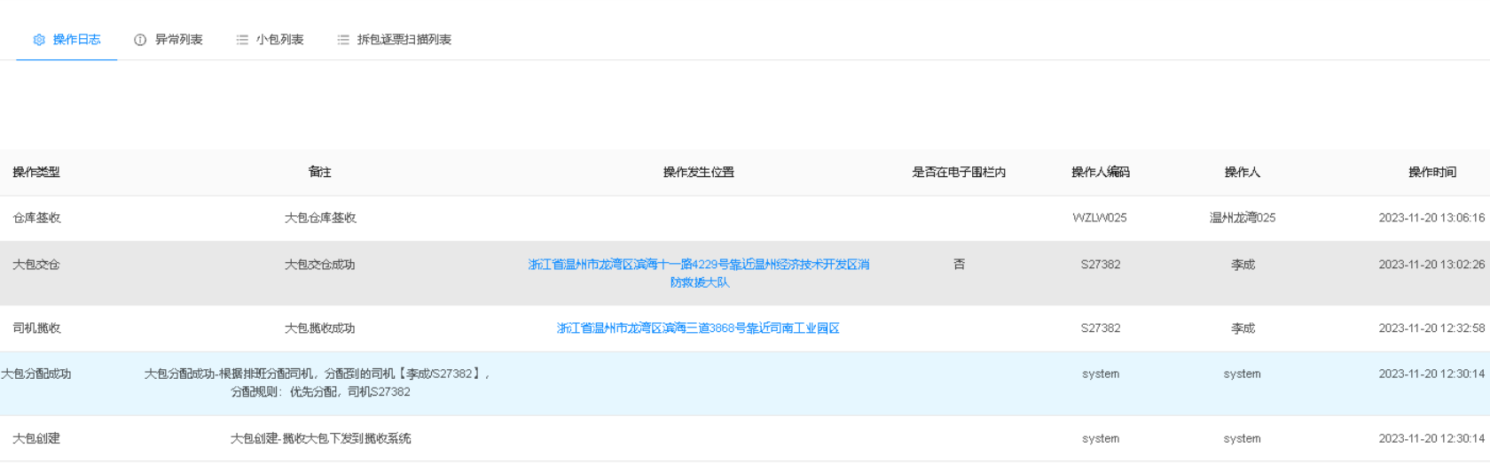The image size is (1490, 463).
Task: Click system operator code in 大包创建 row
Action: pos(1101,439)
